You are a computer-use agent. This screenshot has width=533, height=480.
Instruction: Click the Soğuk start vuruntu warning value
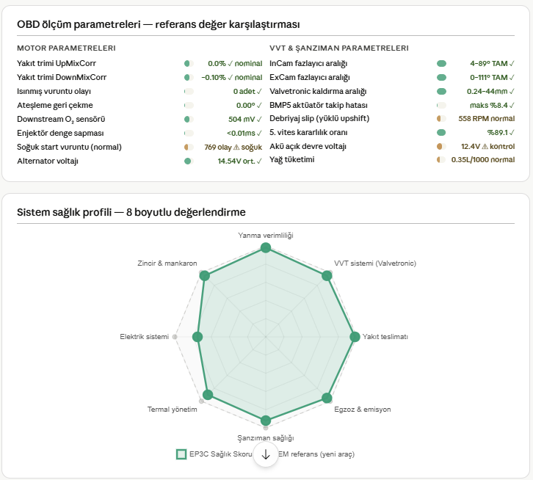point(233,147)
